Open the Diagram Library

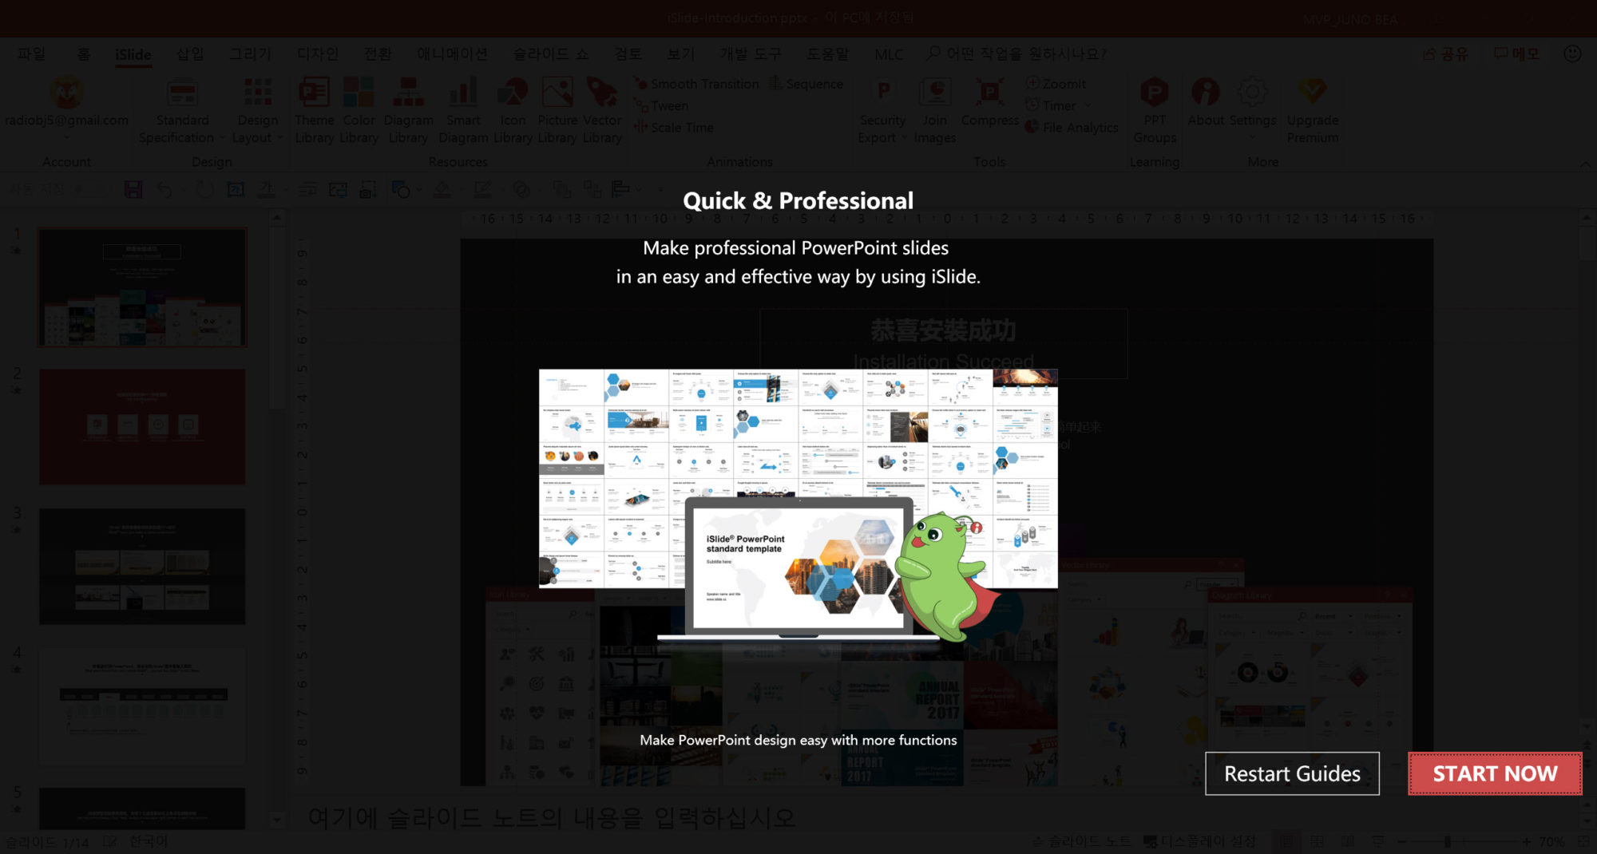(x=408, y=109)
